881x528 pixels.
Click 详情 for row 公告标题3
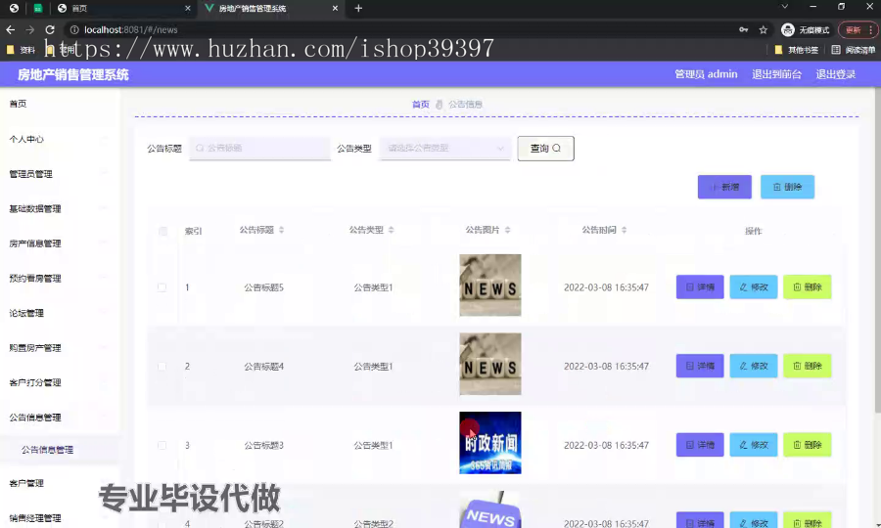tap(700, 445)
